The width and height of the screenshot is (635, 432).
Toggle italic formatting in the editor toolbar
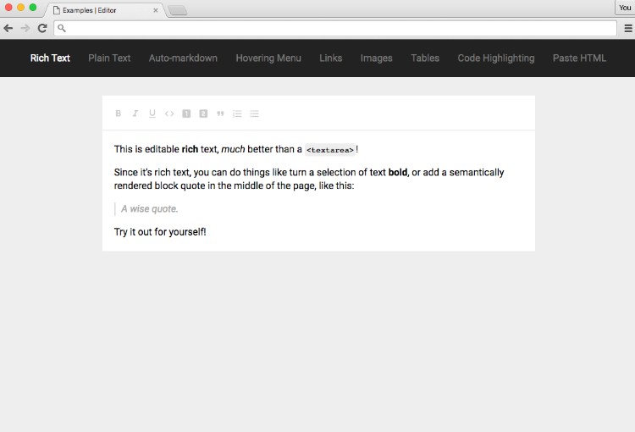[135, 114]
